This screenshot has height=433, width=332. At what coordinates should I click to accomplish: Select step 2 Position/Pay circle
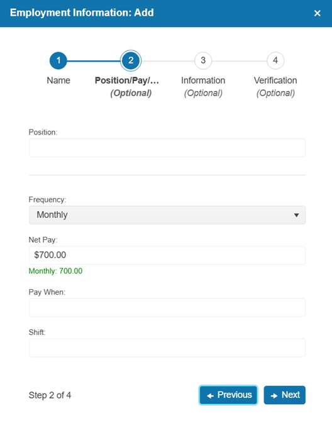131,60
